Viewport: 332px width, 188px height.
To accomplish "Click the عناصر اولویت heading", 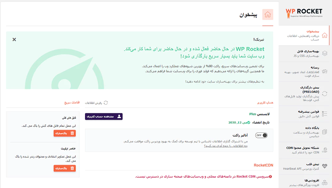I will [68, 148].
